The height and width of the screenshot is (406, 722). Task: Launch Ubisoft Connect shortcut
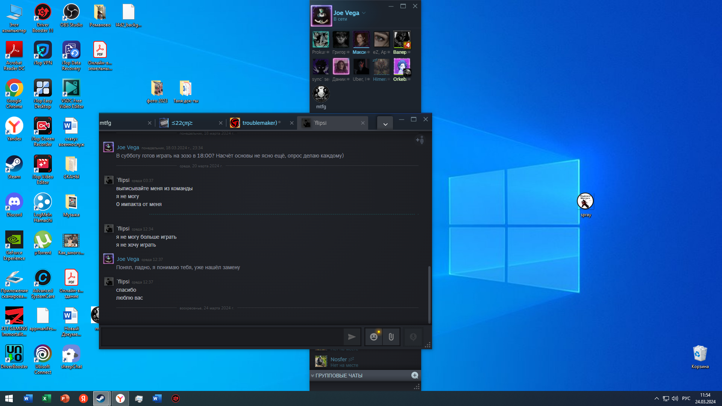(43, 360)
